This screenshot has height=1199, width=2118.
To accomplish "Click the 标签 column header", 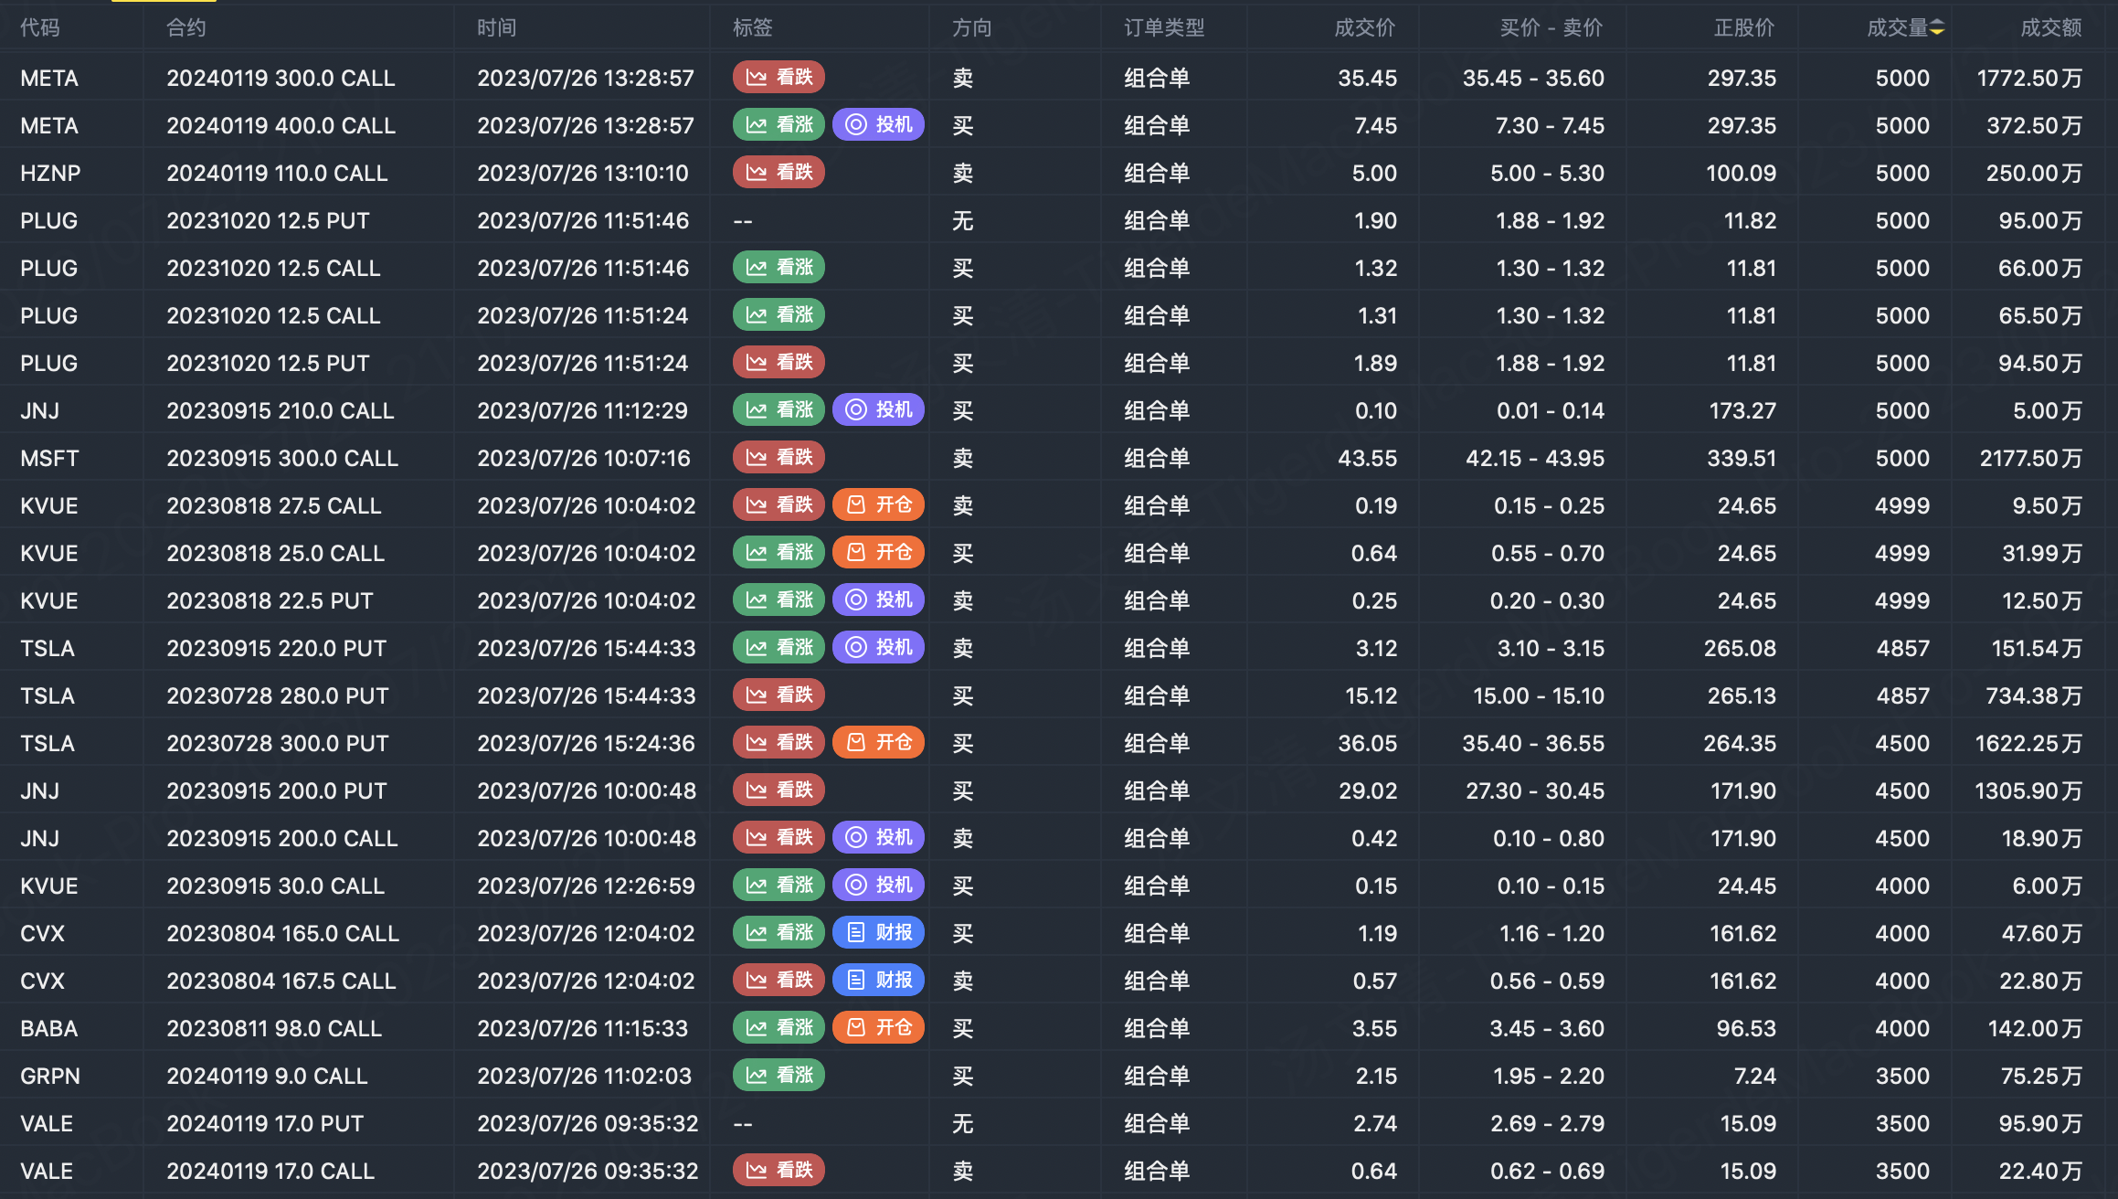I will [x=753, y=28].
